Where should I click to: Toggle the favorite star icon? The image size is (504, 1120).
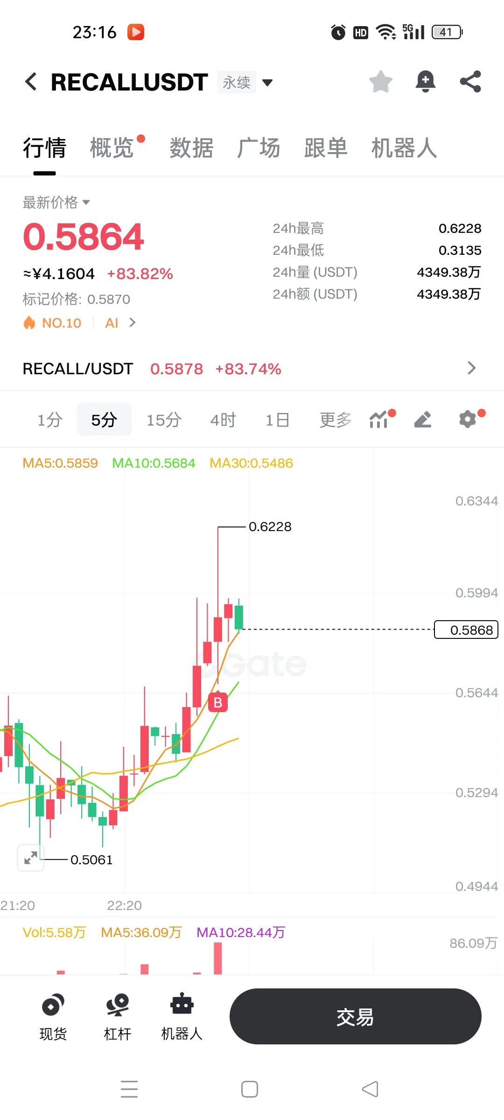coord(381,82)
